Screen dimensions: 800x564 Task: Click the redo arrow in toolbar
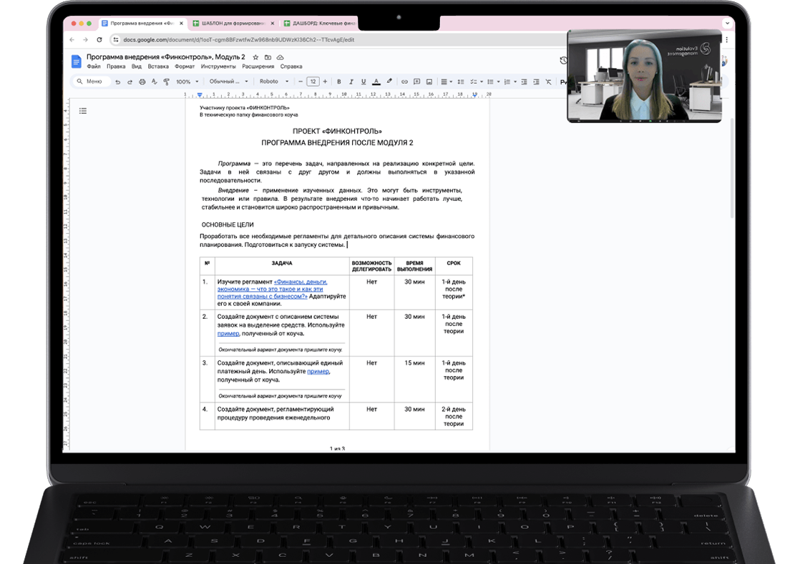[130, 81]
